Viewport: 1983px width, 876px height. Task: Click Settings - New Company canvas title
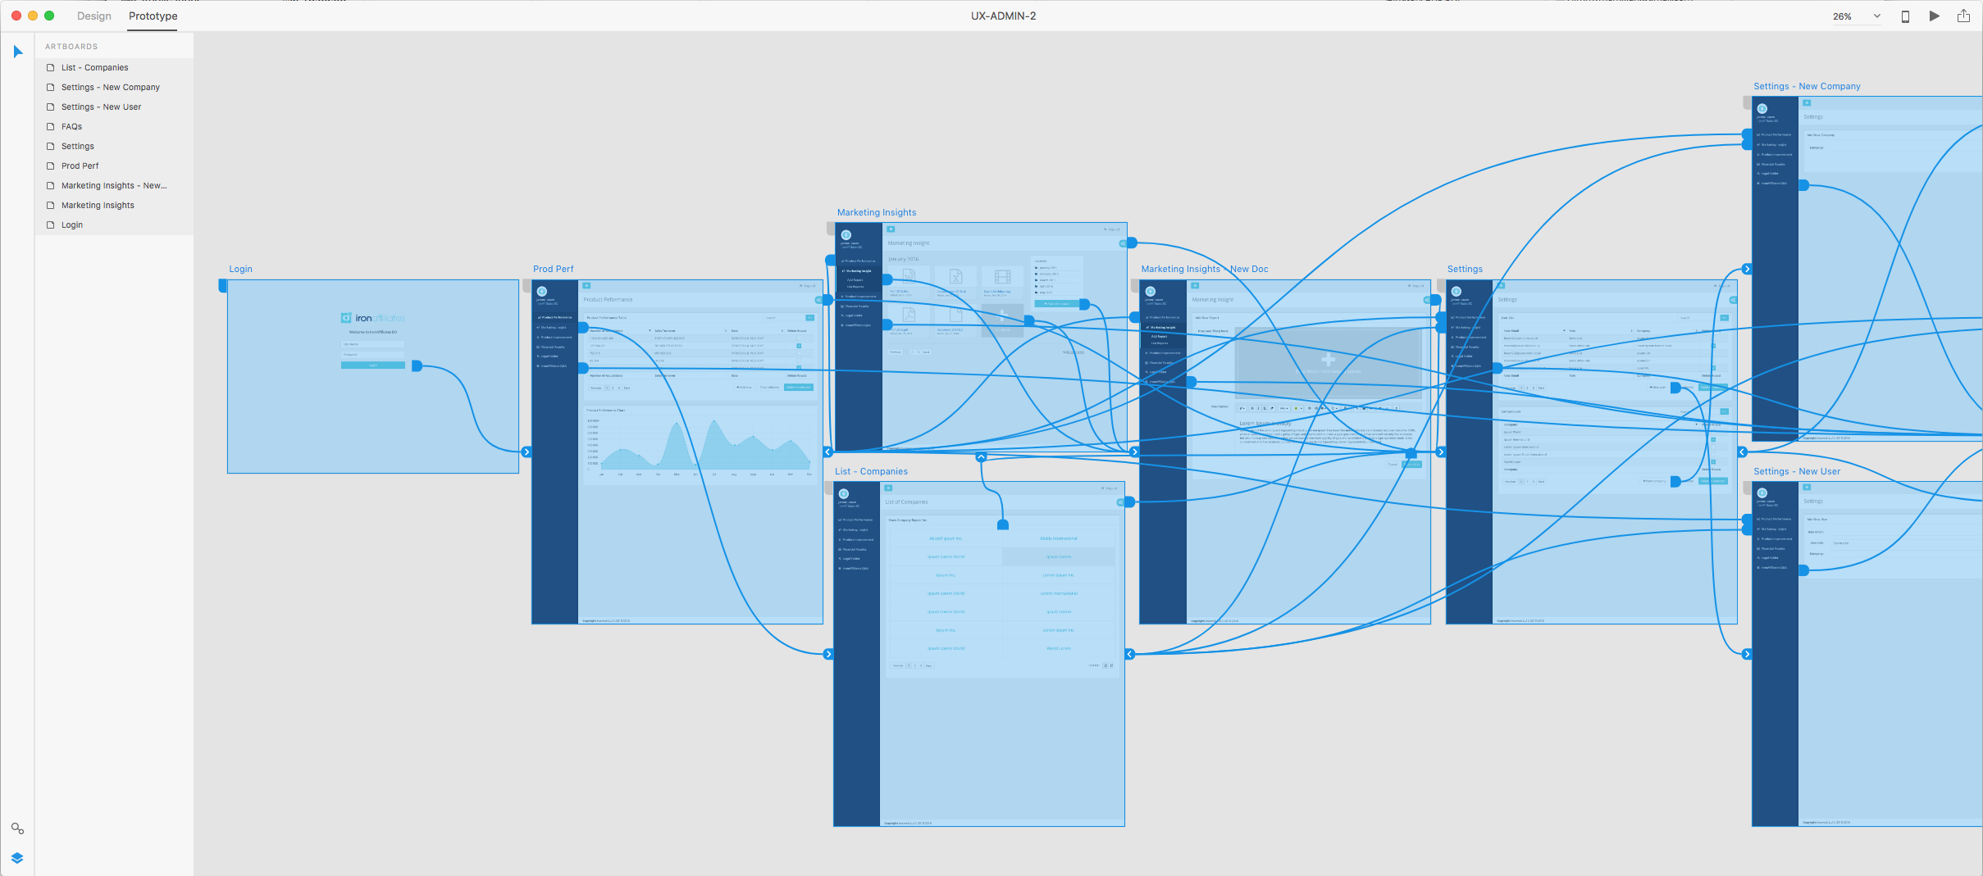(x=1806, y=86)
